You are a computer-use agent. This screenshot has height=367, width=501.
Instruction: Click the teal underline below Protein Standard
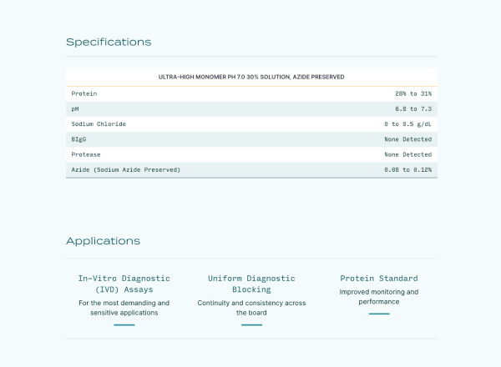[x=379, y=314]
